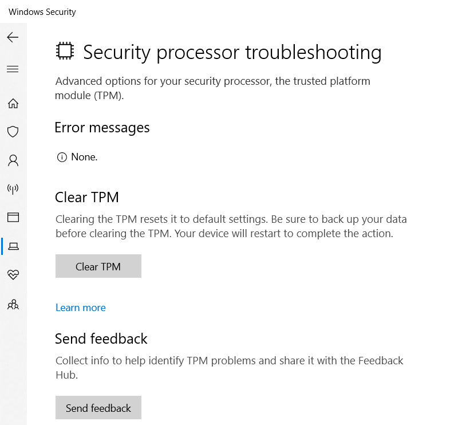Open the hamburger navigation menu
The height and width of the screenshot is (425, 458).
click(13, 69)
